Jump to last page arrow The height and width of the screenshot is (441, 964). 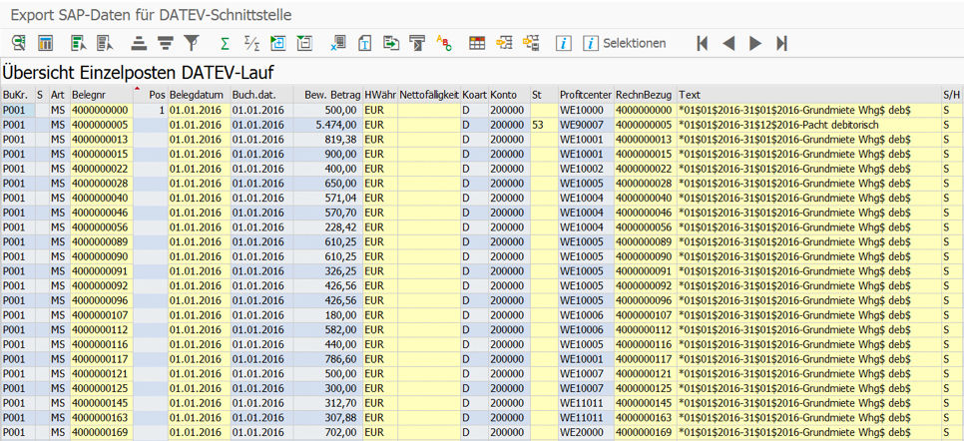(x=781, y=43)
